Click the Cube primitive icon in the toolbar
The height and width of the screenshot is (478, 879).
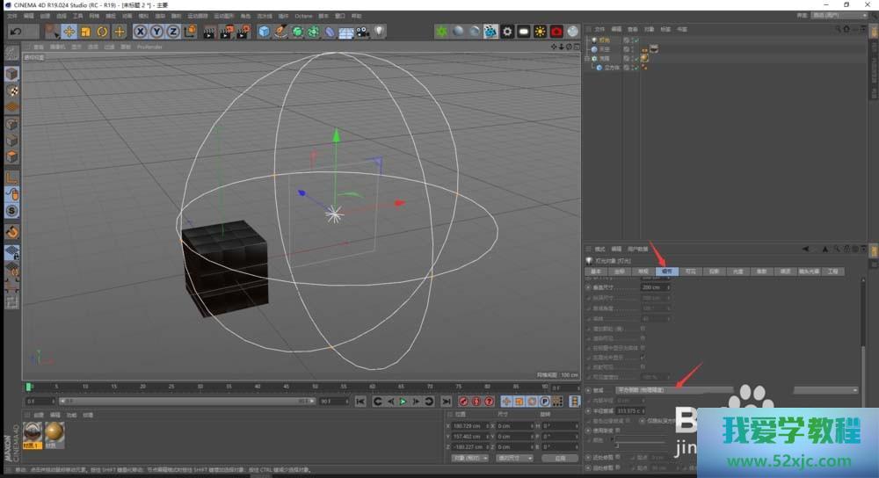click(x=264, y=32)
